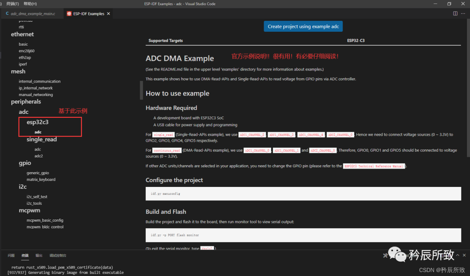The height and width of the screenshot is (276, 470).
Task: Click the examples list vertical scrollbar
Action: pyautogui.click(x=141, y=90)
